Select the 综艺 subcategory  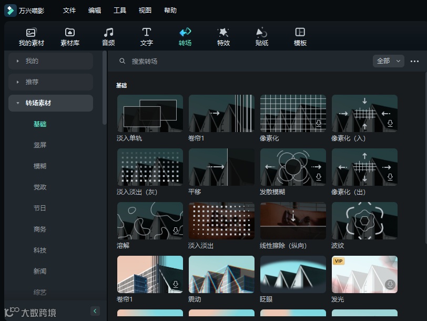[40, 293]
